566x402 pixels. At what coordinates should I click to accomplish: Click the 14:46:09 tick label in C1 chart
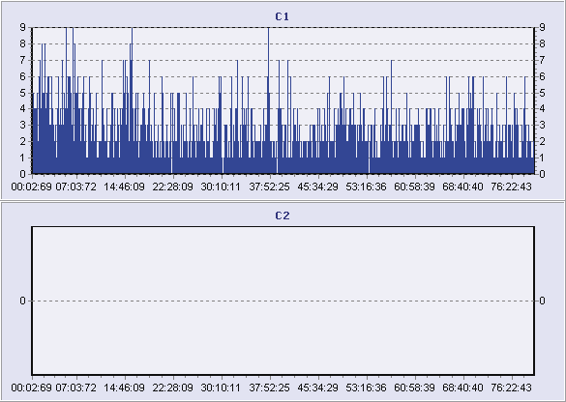(124, 187)
